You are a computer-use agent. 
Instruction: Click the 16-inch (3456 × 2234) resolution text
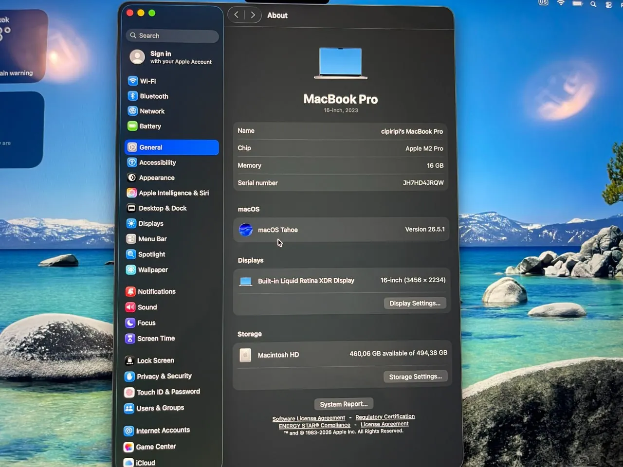(413, 280)
